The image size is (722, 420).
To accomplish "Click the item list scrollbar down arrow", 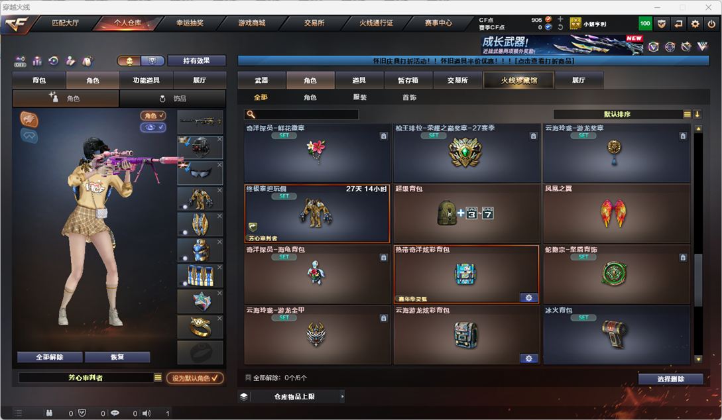I will pyautogui.click(x=698, y=359).
